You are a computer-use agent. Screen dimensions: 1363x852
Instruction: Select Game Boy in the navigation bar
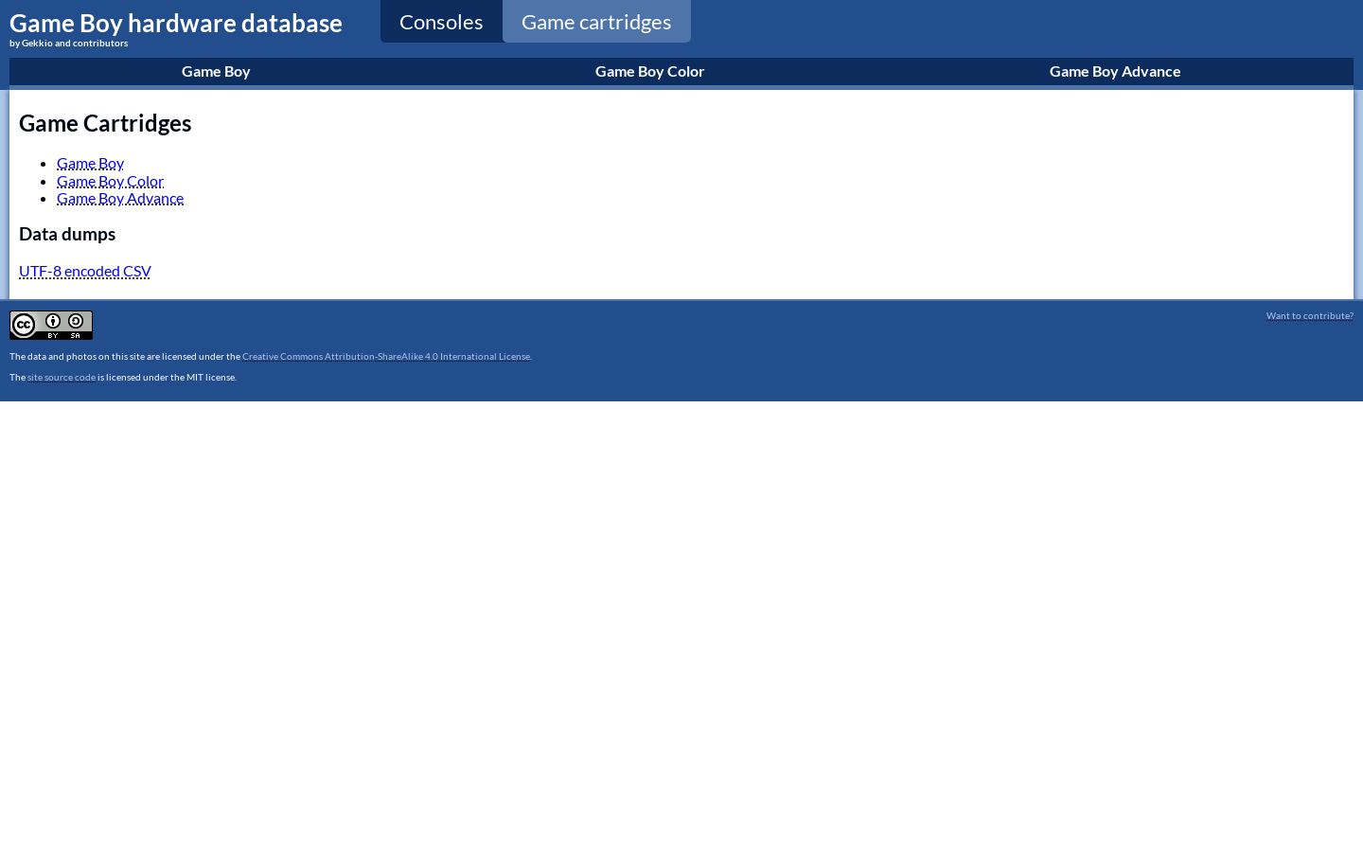click(216, 71)
